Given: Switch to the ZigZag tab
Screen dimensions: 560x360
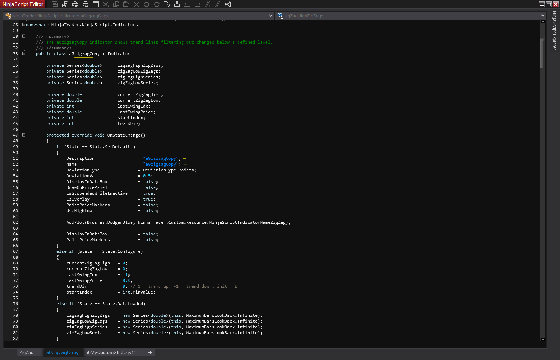Looking at the screenshot, I should [27, 352].
